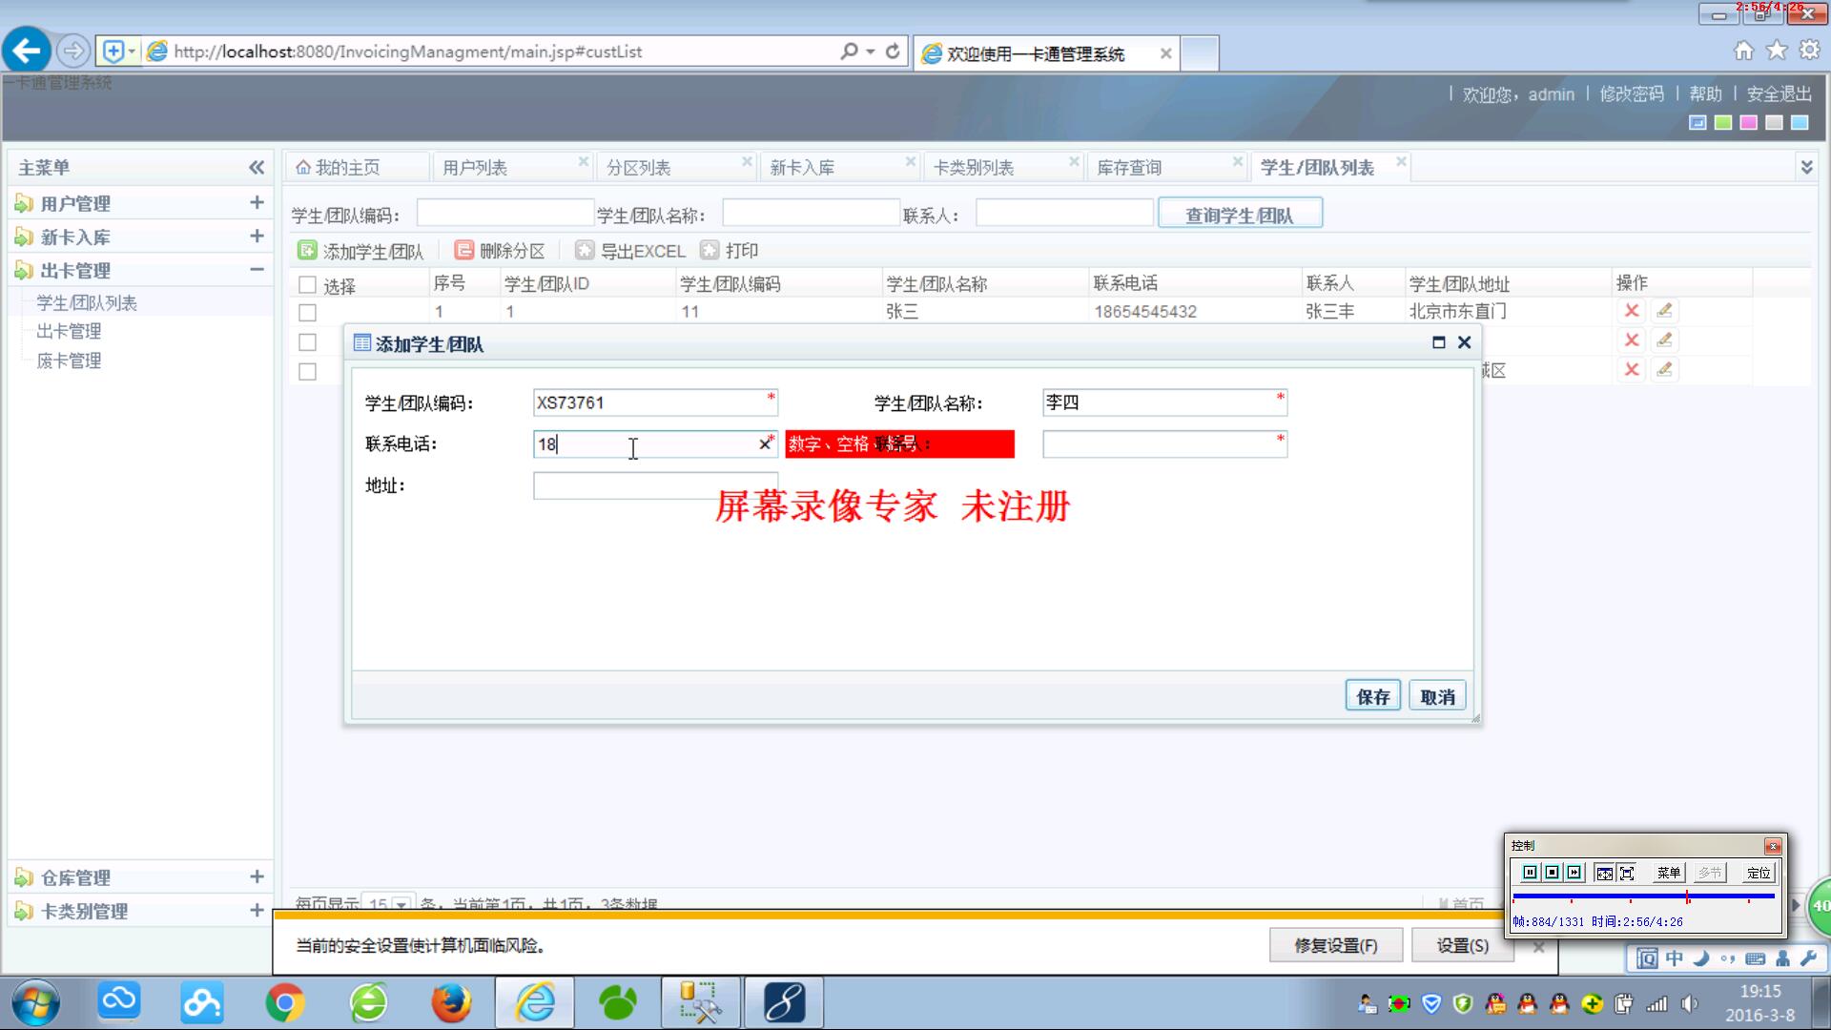Image resolution: width=1831 pixels, height=1030 pixels.
Task: Toggle the 选择 header checkbox
Action: pos(307,285)
